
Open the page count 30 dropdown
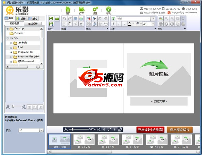pyautogui.click(x=42, y=130)
